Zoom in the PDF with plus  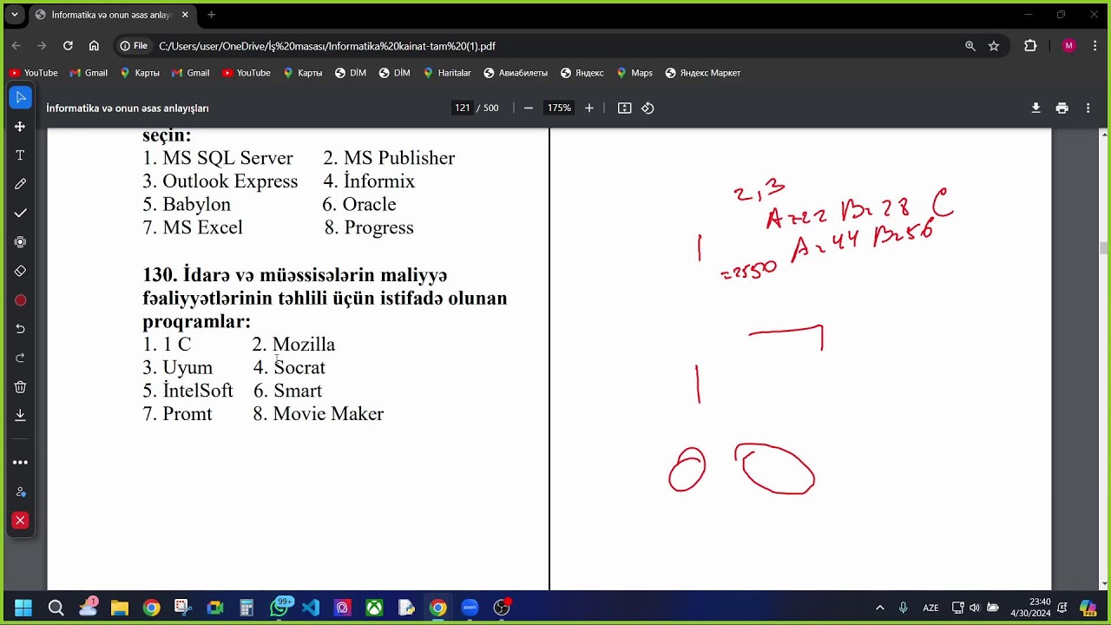tap(589, 108)
